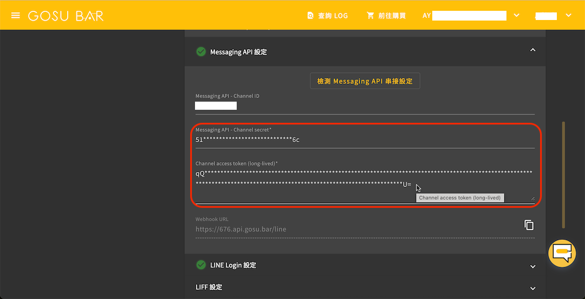
Task: Collapse the Messaging API 設定 section
Action: point(533,50)
